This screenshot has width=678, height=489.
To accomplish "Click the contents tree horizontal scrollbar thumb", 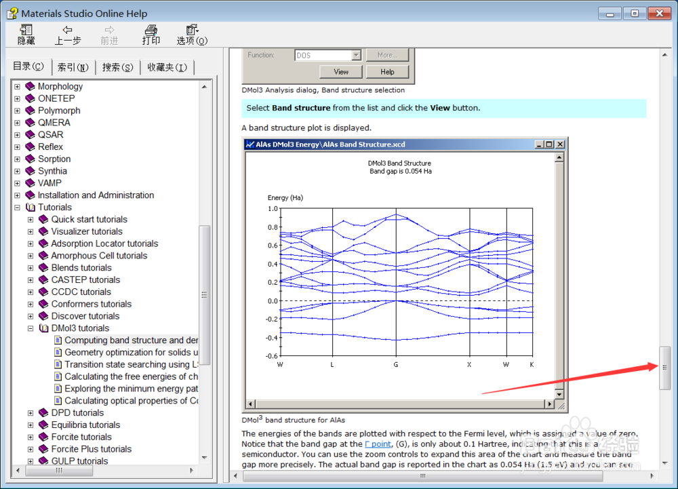I will (x=59, y=470).
